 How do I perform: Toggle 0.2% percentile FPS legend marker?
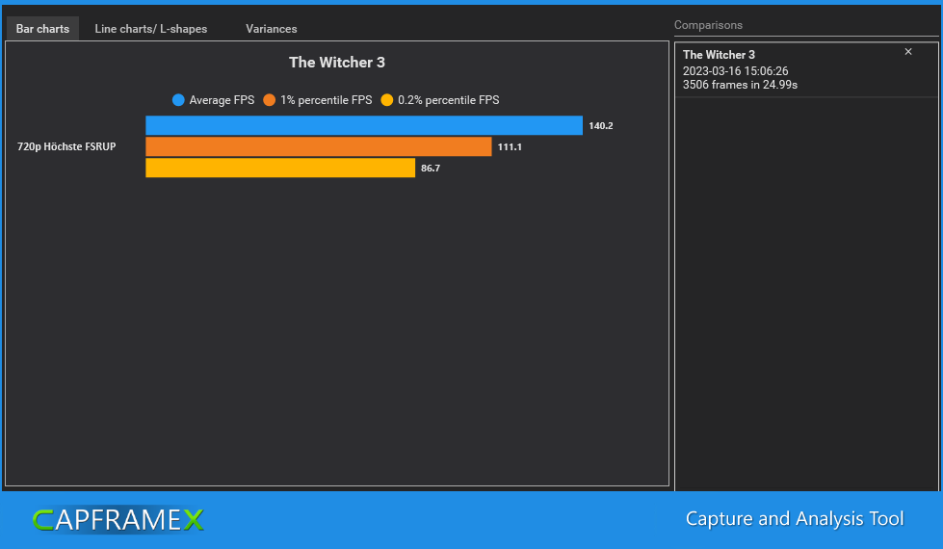coord(386,100)
